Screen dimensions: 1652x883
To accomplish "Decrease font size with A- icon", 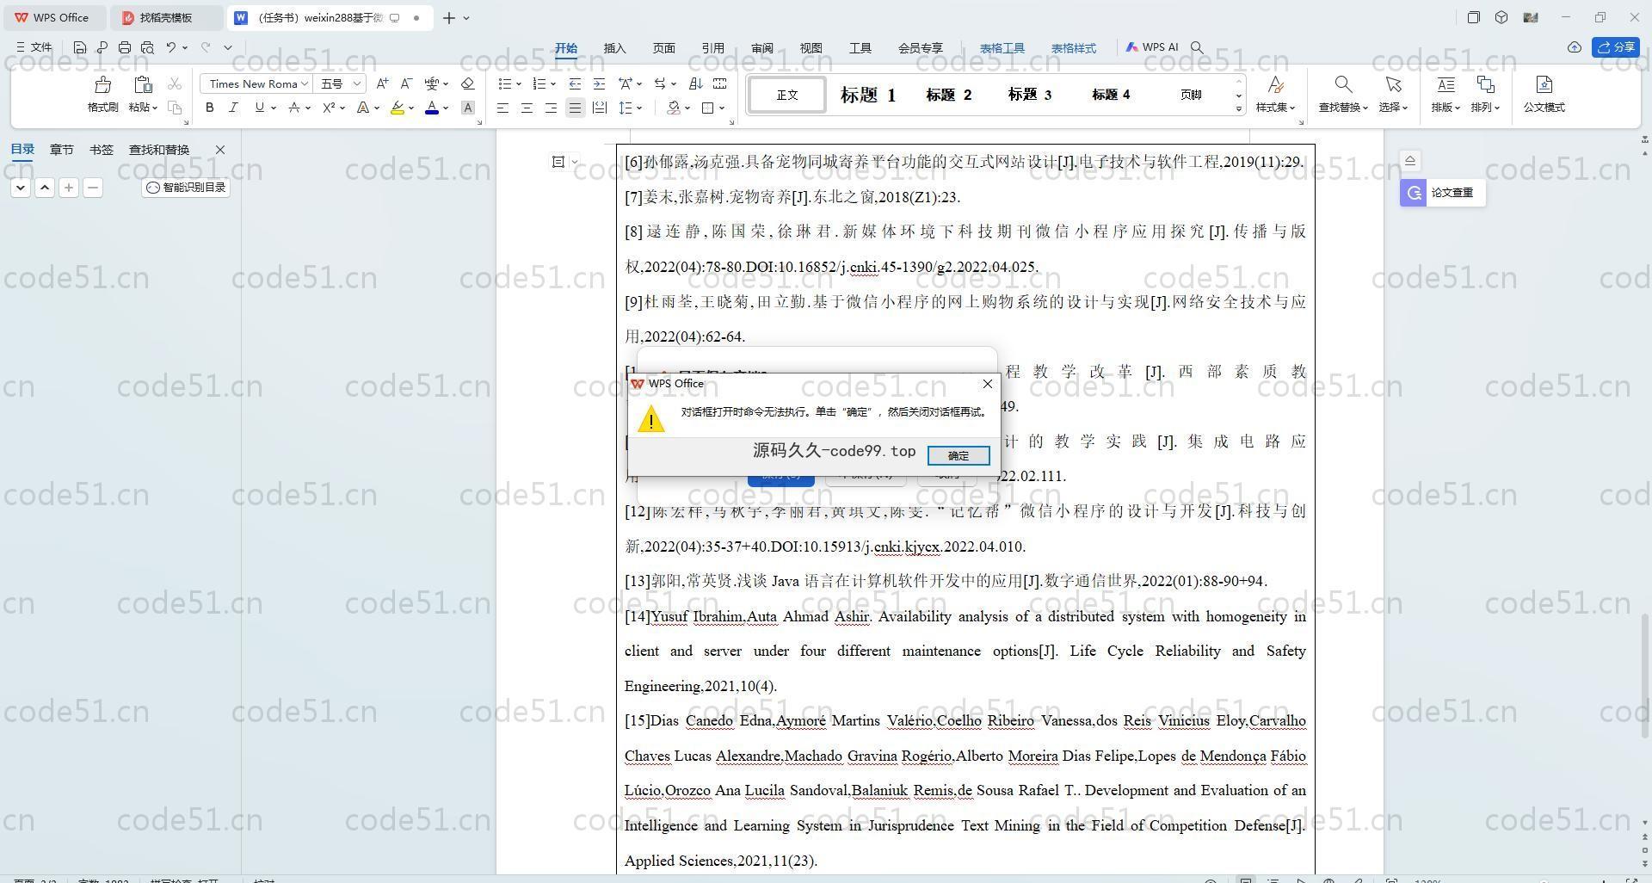I will pyautogui.click(x=406, y=83).
